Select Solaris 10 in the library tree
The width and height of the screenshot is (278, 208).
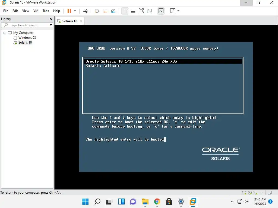(x=25, y=43)
